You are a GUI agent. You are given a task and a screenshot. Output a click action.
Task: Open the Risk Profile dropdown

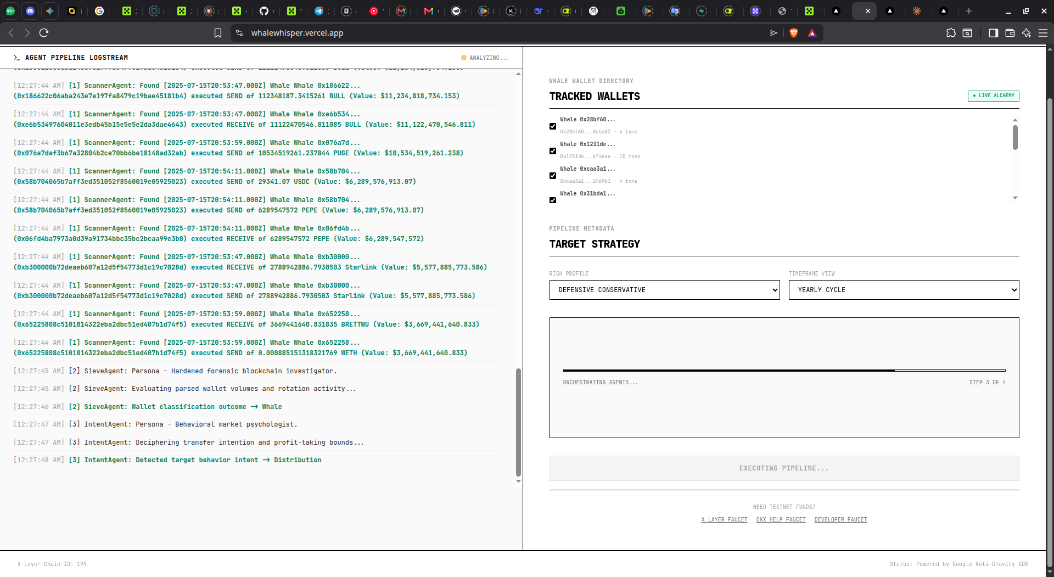pos(664,290)
